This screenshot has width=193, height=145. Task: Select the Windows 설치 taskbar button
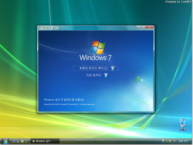pyautogui.click(x=45, y=141)
